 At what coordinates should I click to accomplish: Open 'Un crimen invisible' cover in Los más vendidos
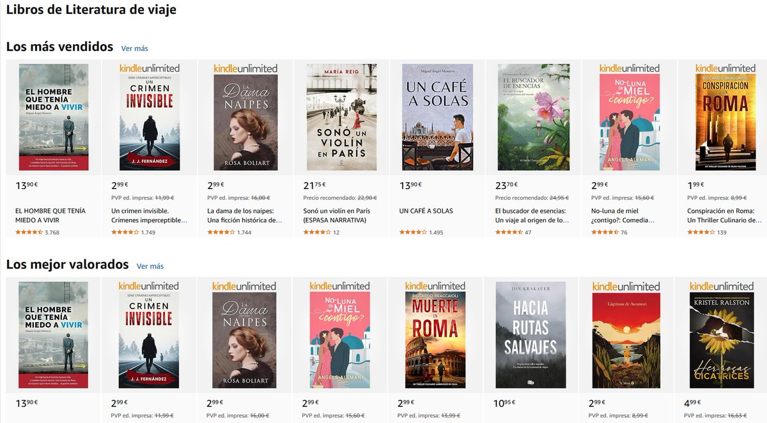click(150, 123)
